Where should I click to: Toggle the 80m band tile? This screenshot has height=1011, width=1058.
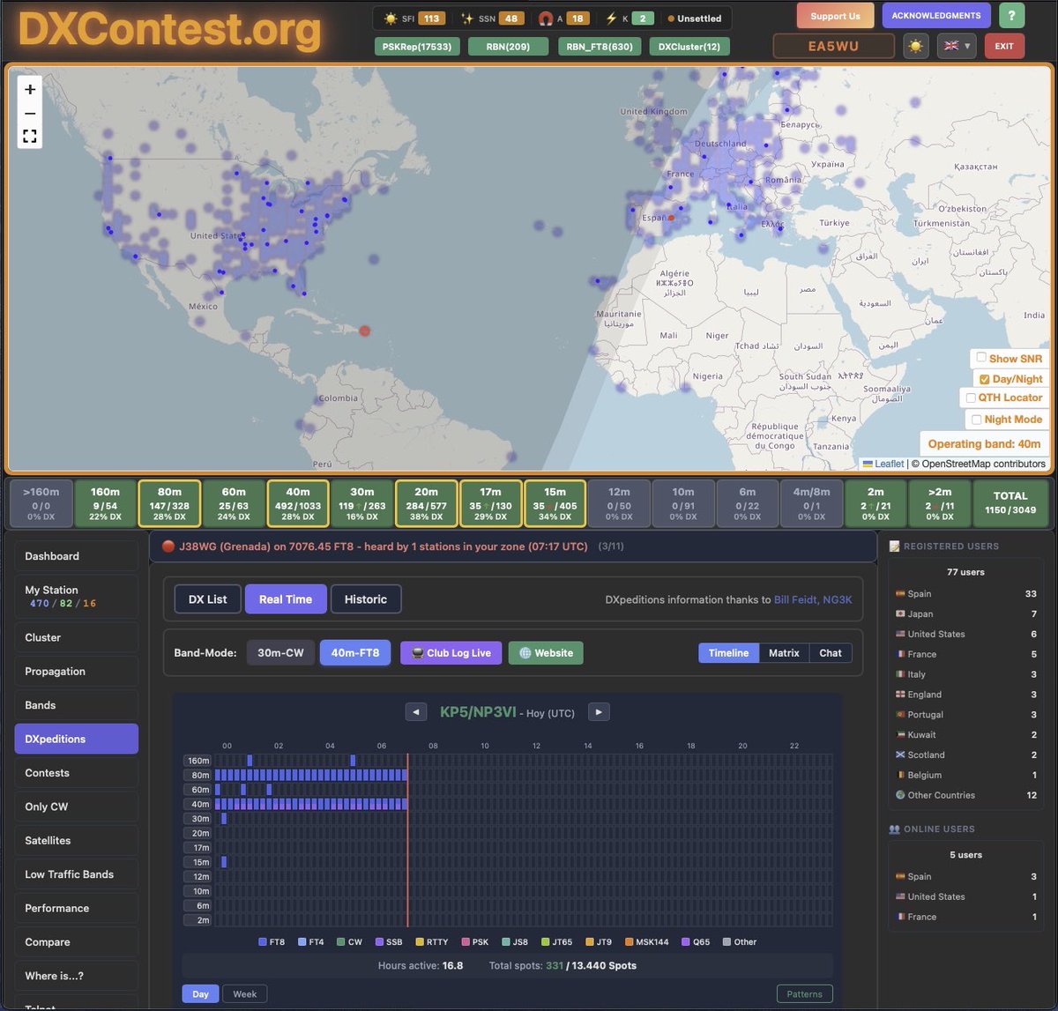pyautogui.click(x=169, y=504)
